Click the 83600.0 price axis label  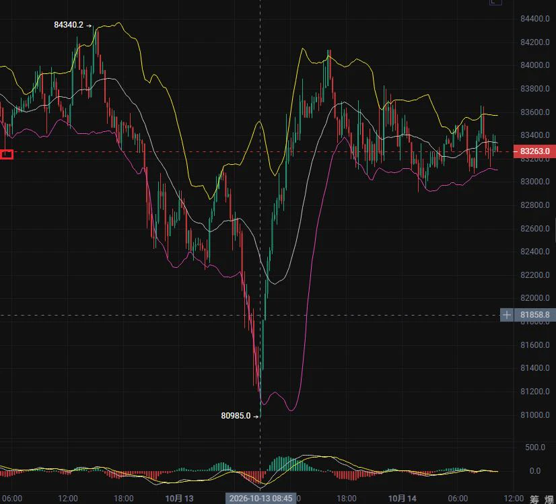(534, 112)
